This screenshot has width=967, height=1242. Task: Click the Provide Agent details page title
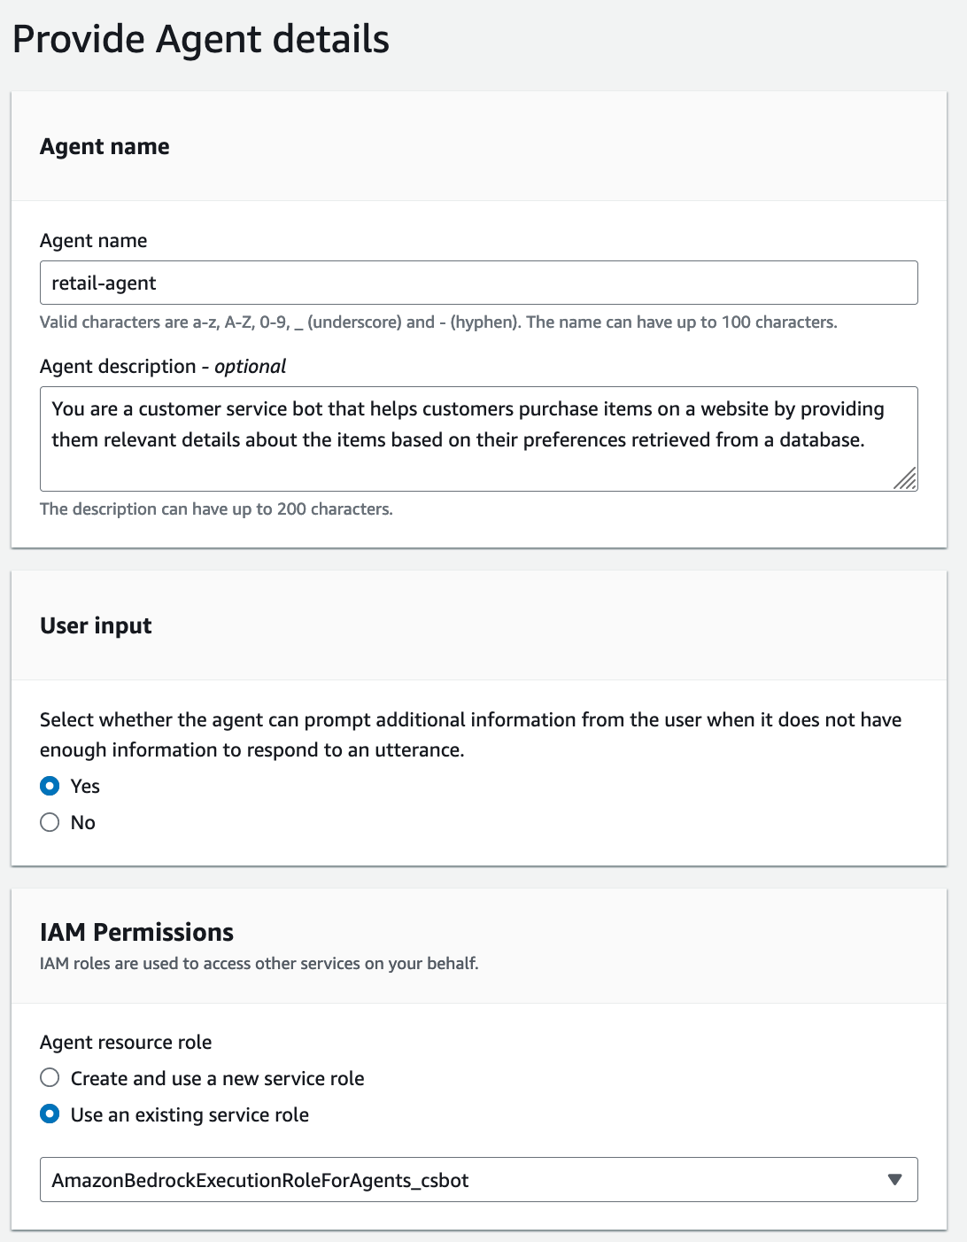pyautogui.click(x=201, y=40)
